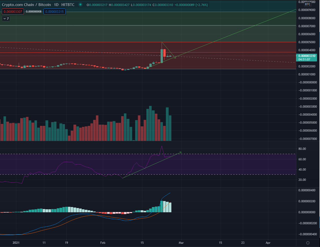Open chart settings gear icon
Screen dimensions: 320x247
coord(308,243)
